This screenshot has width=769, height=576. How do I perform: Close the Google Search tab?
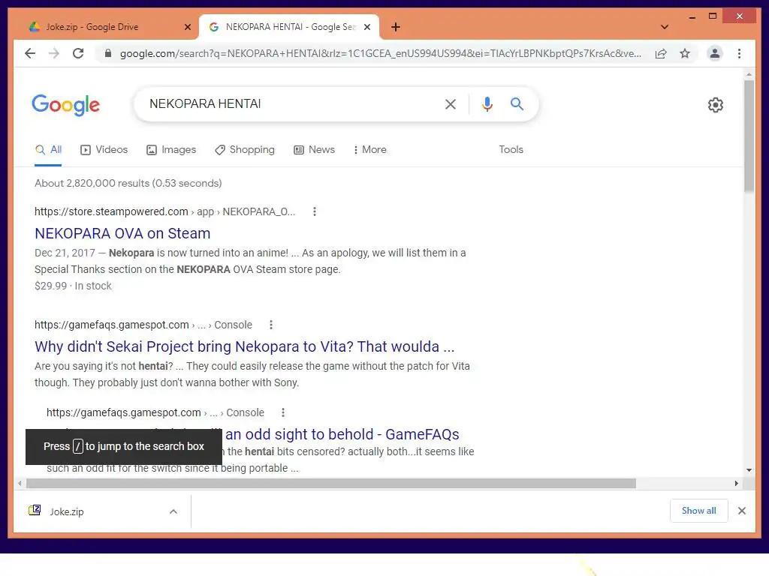[366, 27]
